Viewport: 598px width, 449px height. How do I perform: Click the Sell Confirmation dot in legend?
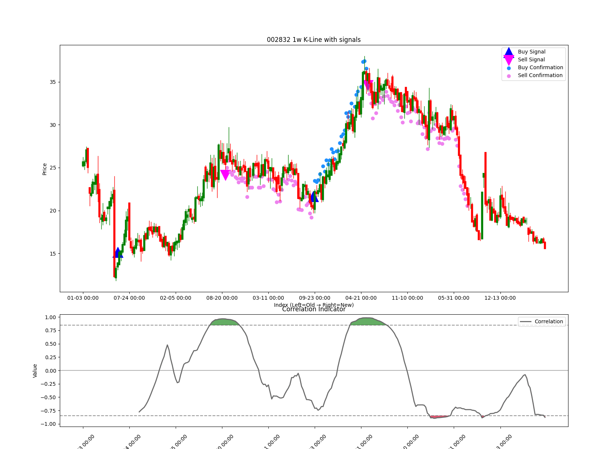[509, 76]
